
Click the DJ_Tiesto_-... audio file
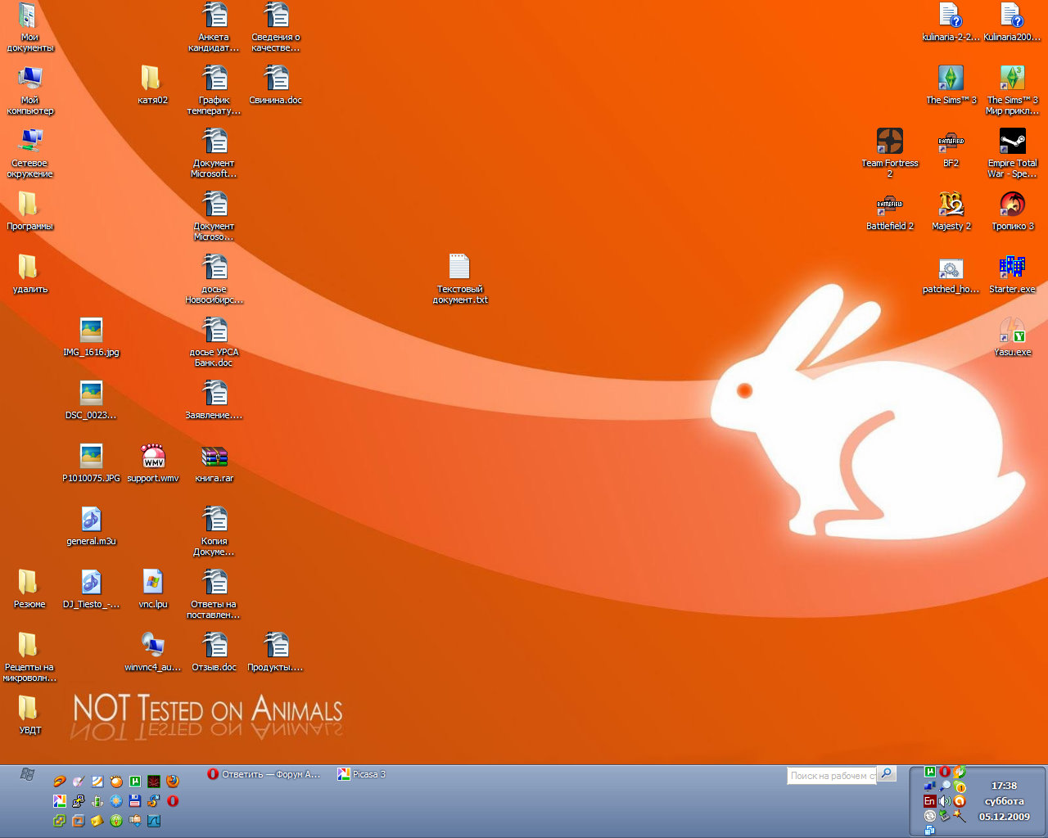tap(91, 588)
